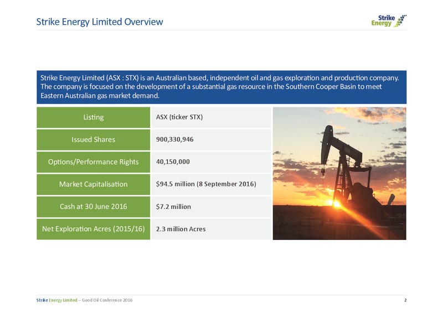The height and width of the screenshot is (313, 443).
Task: Click the value '900,330,946'
Action: click(x=174, y=139)
